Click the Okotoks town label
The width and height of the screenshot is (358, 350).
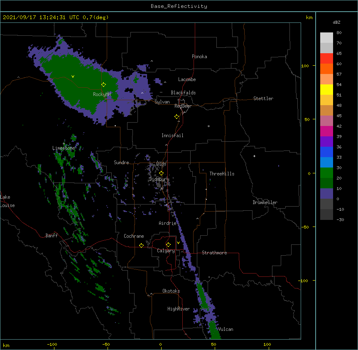pos(171,291)
